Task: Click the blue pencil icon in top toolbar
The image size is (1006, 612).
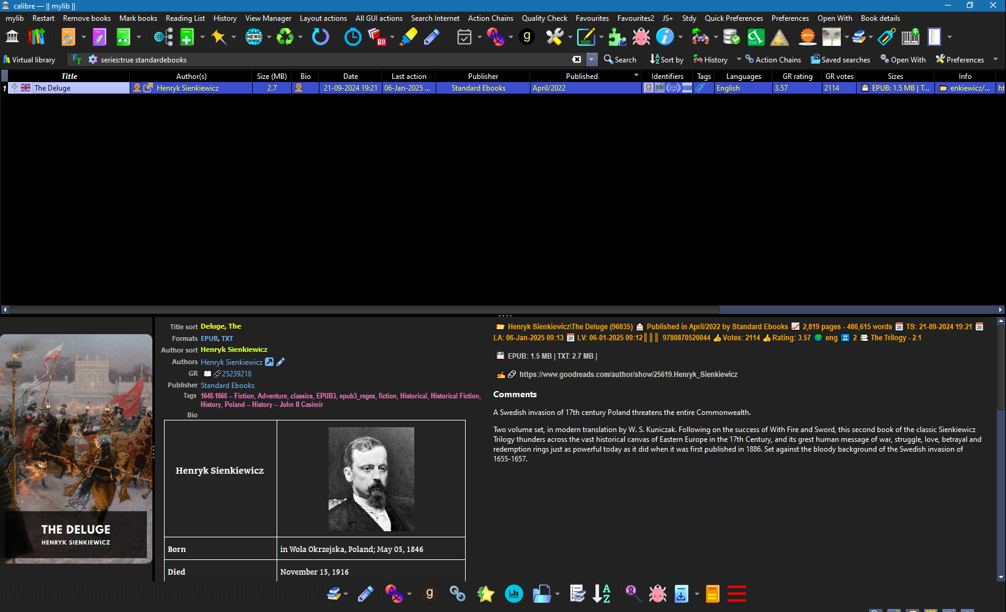Action: 432,37
